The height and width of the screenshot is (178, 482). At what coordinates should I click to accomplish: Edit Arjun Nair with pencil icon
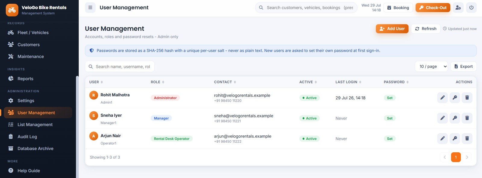point(443,138)
